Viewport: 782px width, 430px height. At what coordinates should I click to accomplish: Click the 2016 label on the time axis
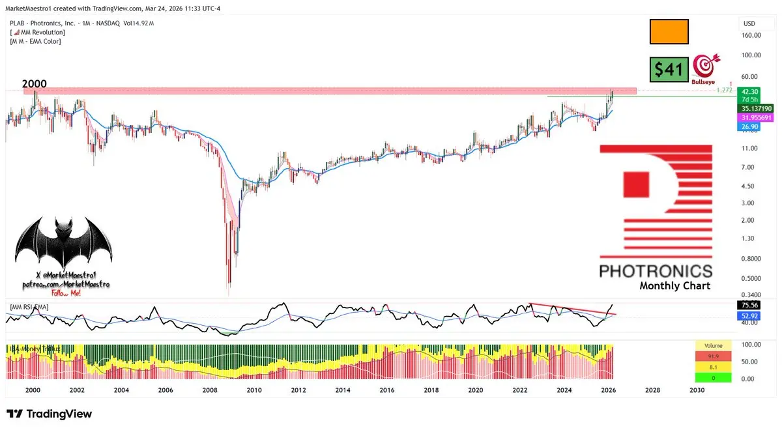pos(387,390)
